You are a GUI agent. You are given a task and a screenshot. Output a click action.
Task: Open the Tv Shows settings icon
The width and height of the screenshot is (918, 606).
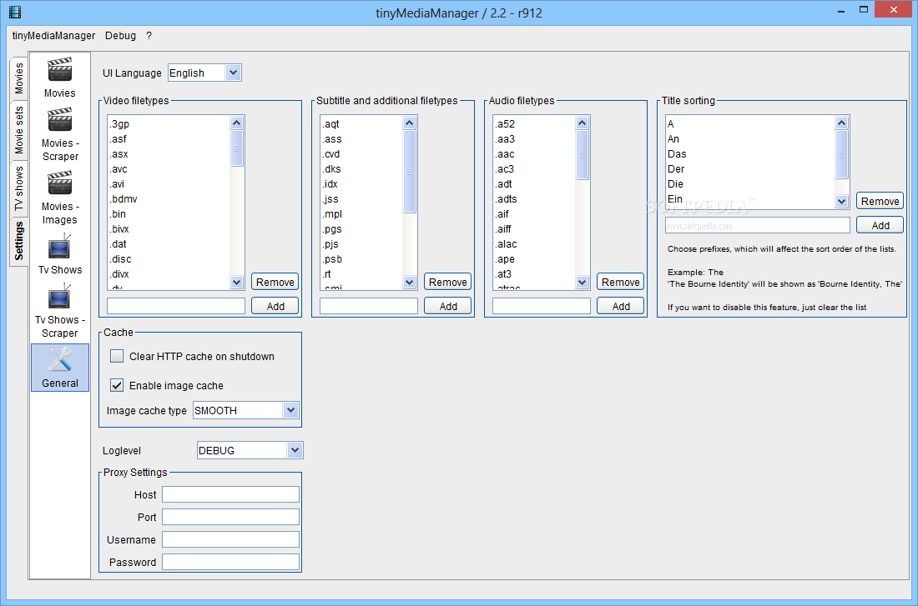pos(60,254)
